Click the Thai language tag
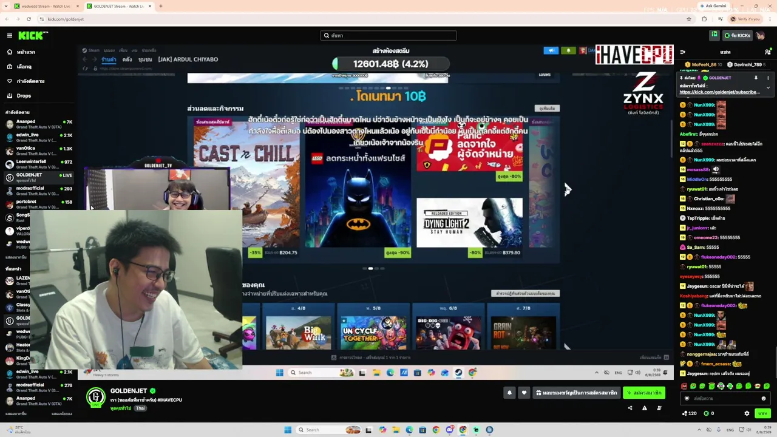The height and width of the screenshot is (437, 777). point(140,408)
